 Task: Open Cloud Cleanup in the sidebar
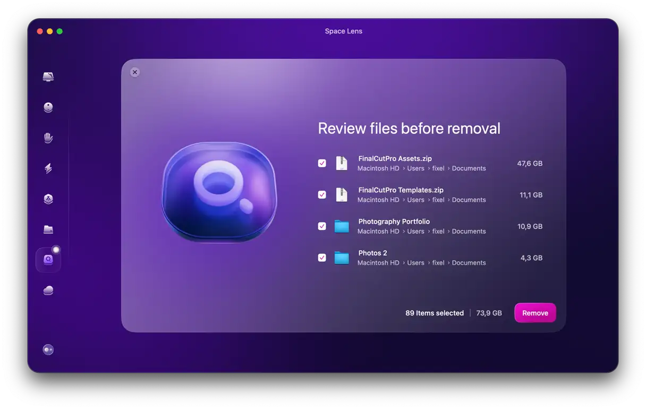pyautogui.click(x=48, y=290)
